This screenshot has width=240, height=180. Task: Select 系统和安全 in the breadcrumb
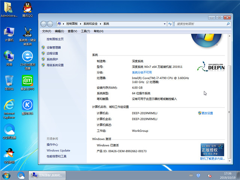[90, 24]
